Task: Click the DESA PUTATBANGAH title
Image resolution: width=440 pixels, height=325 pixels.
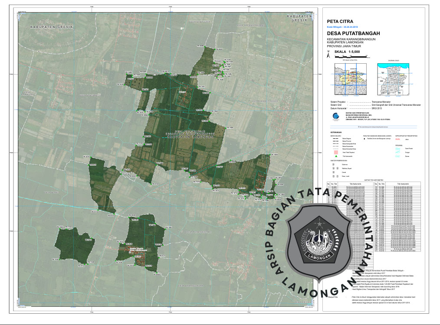Action: (x=353, y=33)
